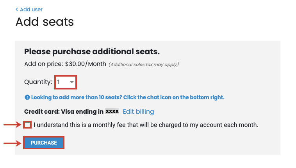Screen dimensions: 296x168
Task: Click the 'more than 10 seats' chat notice
Action: 128,98
